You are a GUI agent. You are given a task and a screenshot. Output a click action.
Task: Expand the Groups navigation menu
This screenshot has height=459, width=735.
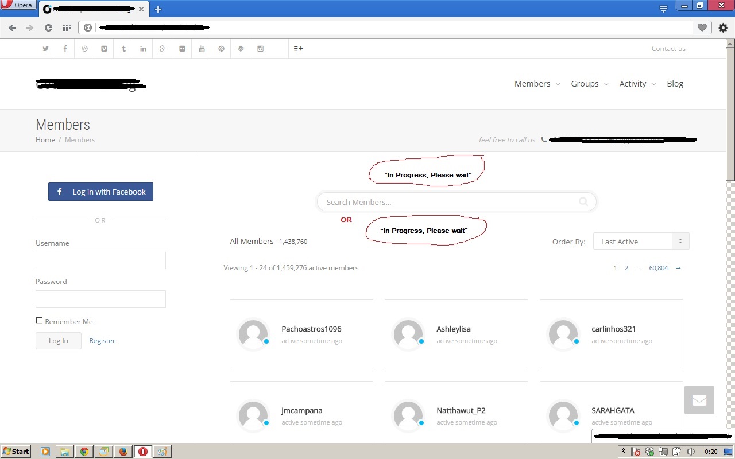(x=589, y=84)
